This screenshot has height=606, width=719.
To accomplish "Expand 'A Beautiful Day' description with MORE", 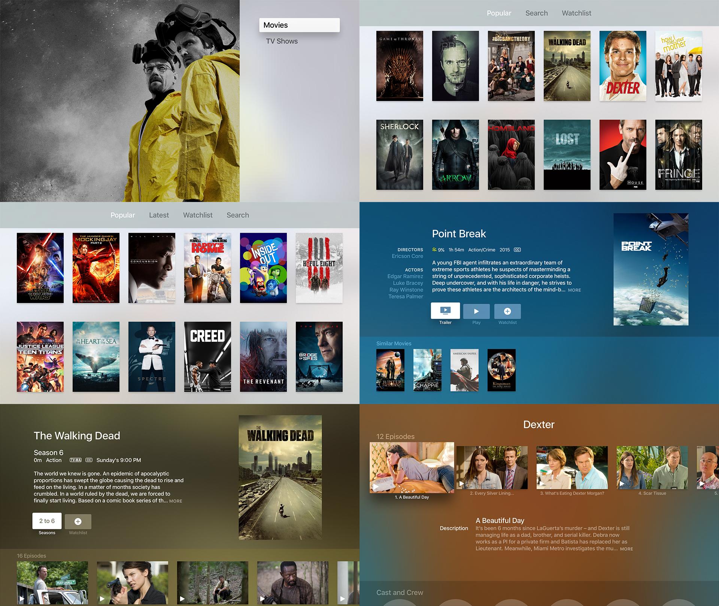I will click(626, 549).
